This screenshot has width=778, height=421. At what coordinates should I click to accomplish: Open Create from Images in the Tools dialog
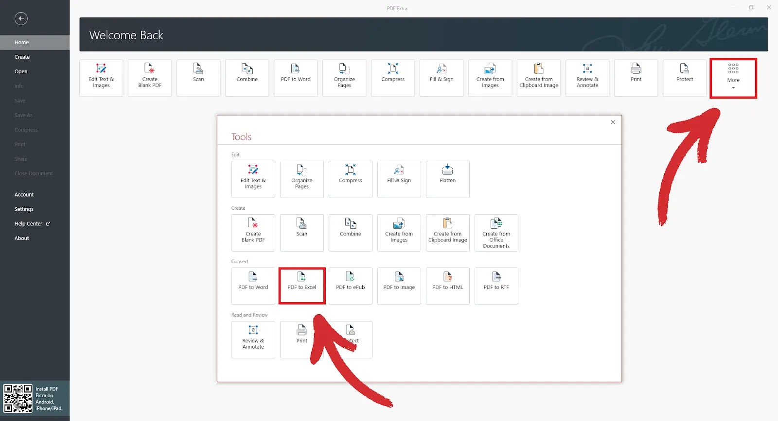pyautogui.click(x=399, y=233)
